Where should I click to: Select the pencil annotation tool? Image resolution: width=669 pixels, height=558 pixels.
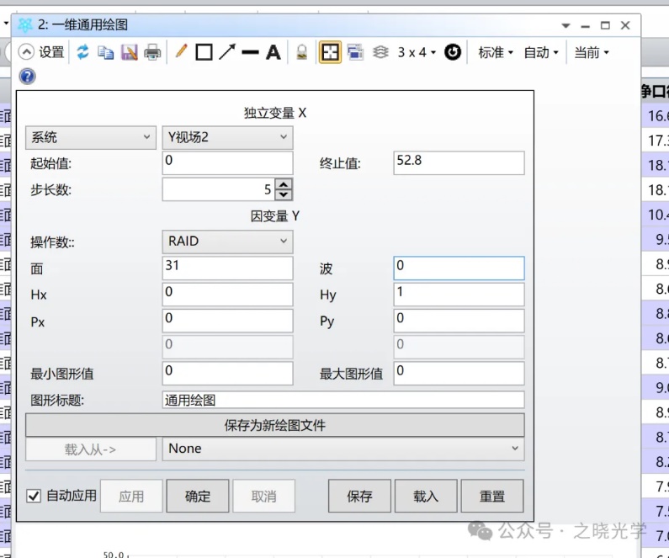[x=181, y=52]
